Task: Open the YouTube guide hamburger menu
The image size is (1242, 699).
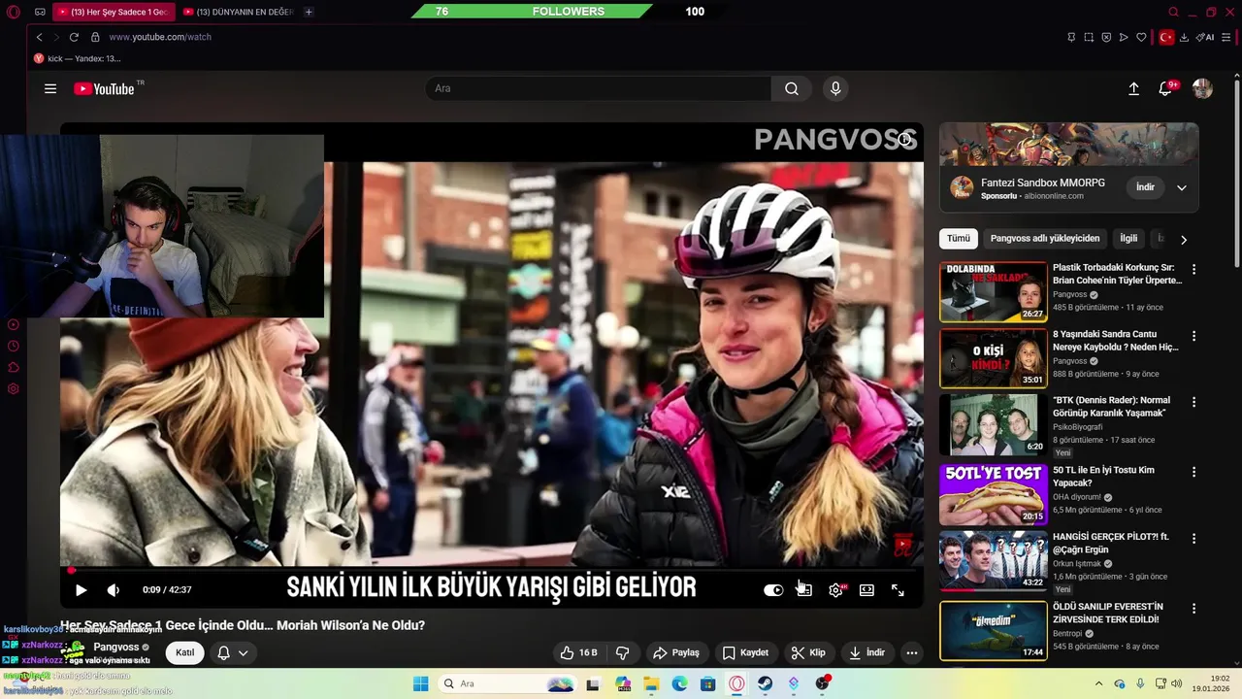Action: (x=50, y=88)
